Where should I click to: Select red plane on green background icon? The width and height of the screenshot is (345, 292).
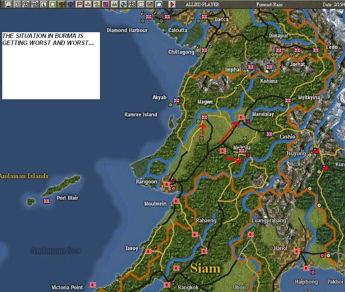(61, 4)
